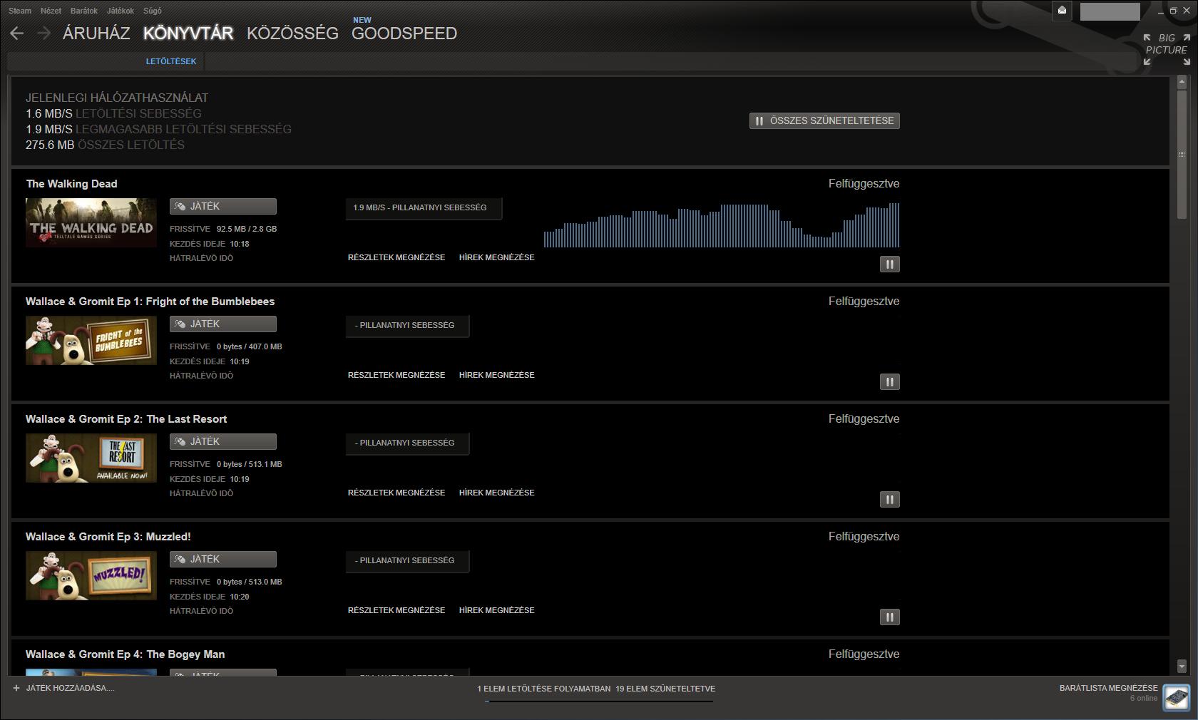1198x720 pixels.
Task: Pause The Last Resort download
Action: coord(889,500)
